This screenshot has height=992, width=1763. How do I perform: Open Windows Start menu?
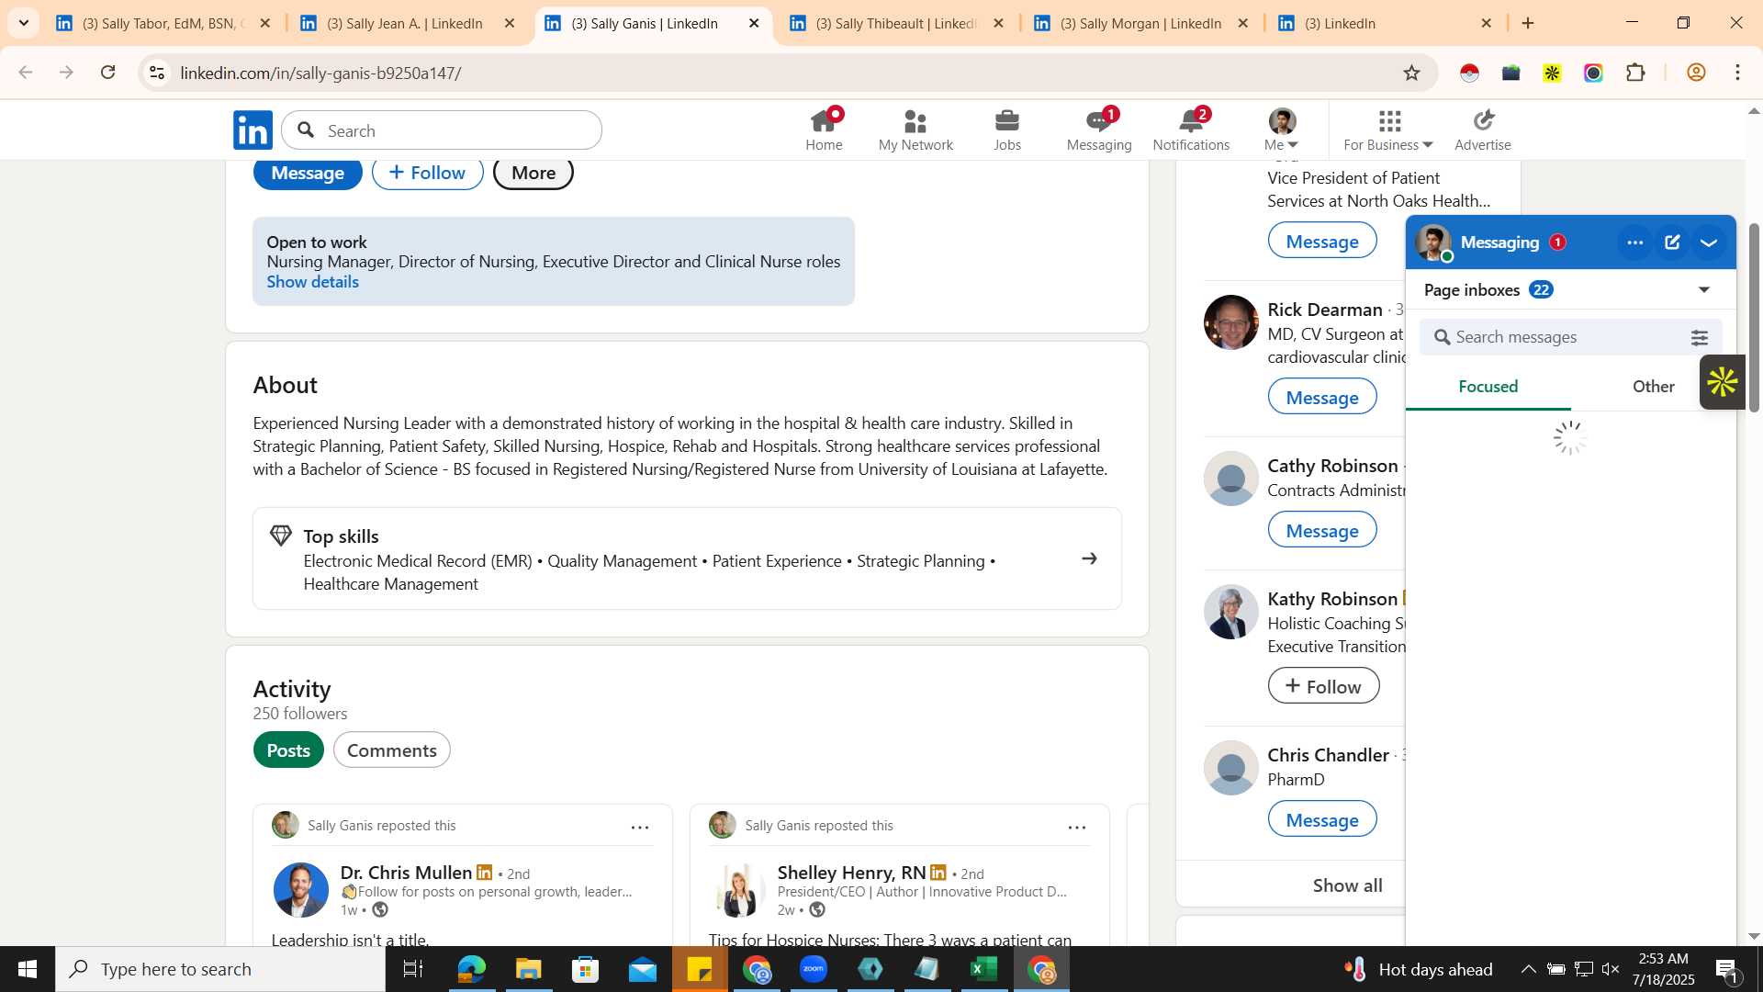[27, 969]
